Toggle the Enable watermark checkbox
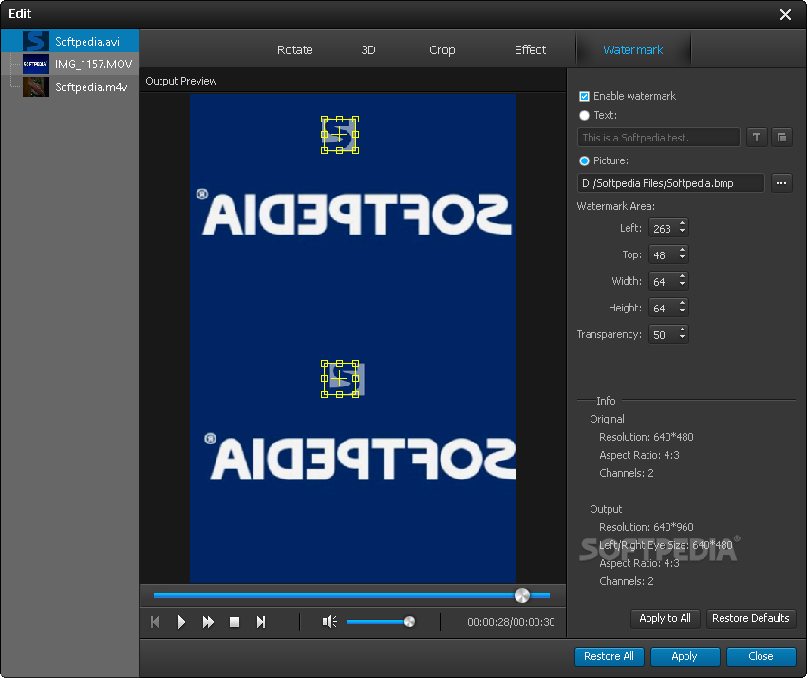807x678 pixels. 584,96
